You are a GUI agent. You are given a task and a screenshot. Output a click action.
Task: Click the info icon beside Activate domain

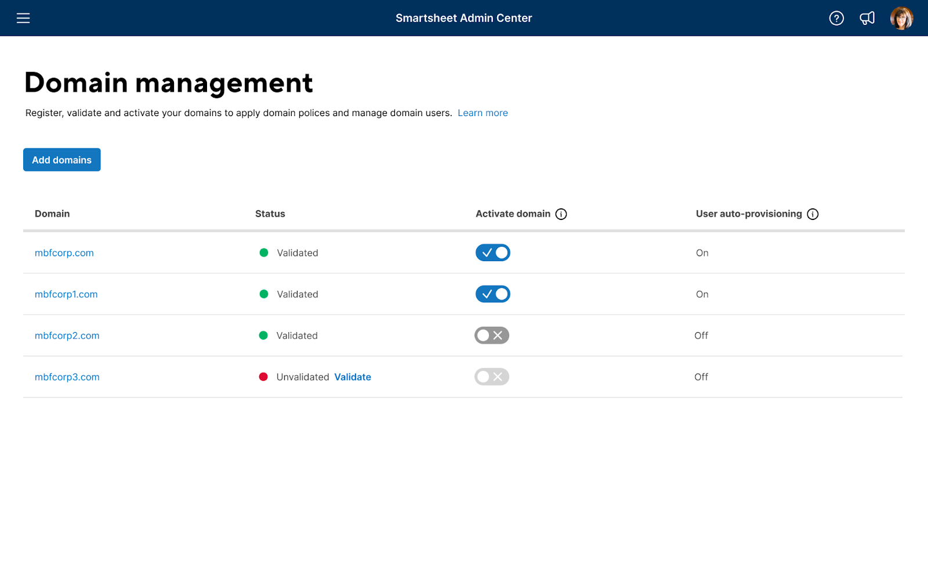561,214
